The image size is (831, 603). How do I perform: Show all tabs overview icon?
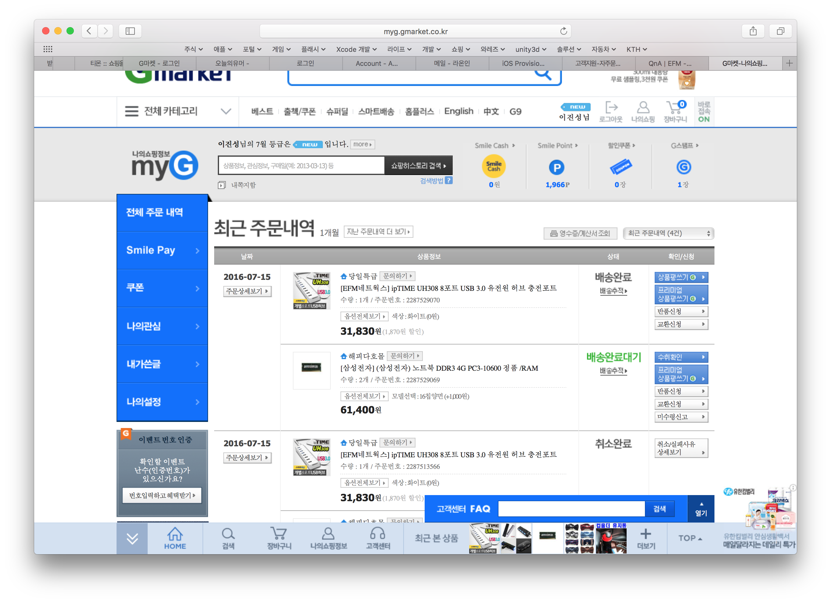(780, 31)
